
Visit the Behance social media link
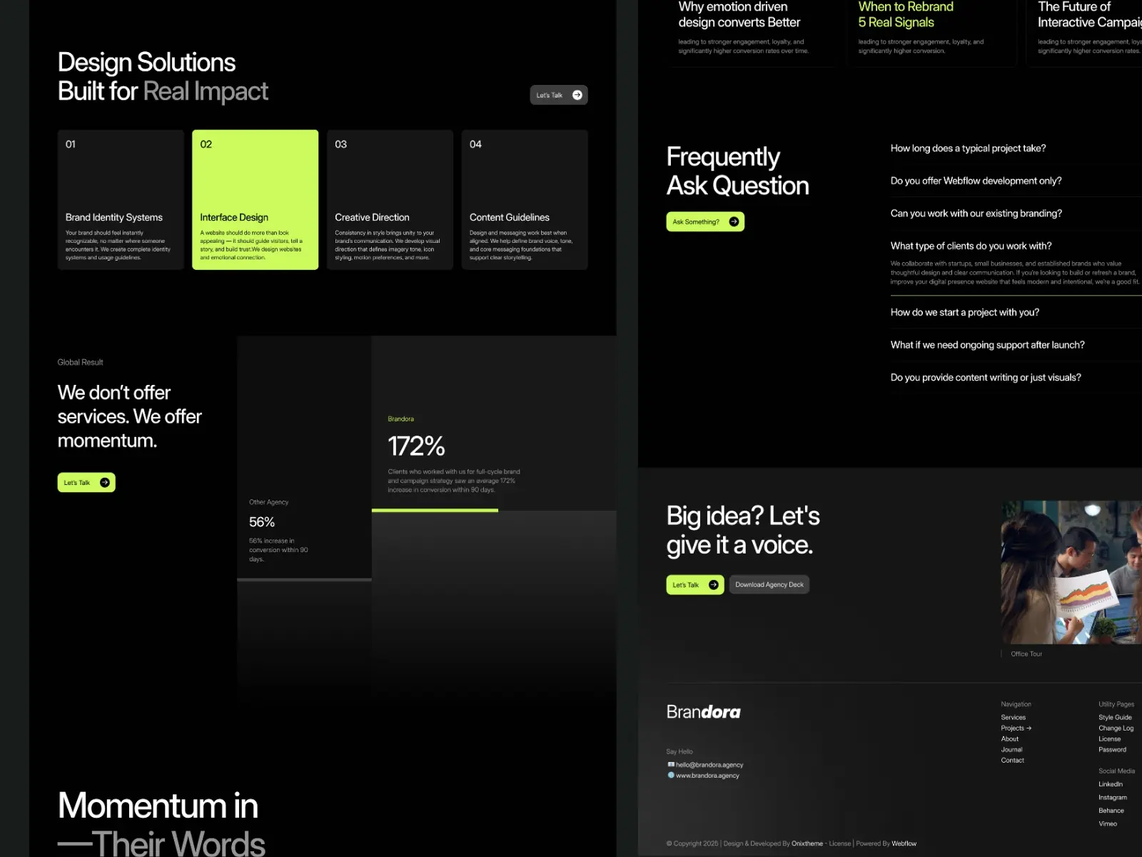pyautogui.click(x=1111, y=811)
